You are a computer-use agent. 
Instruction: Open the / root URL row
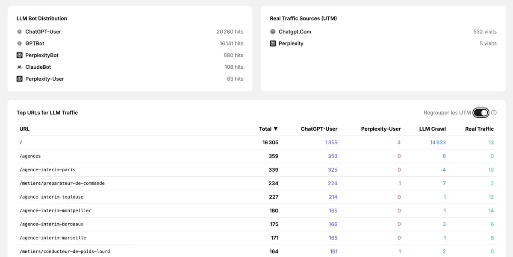click(256, 143)
